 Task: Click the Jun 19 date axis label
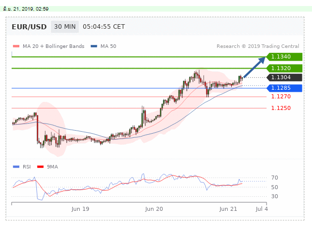tap(80, 209)
